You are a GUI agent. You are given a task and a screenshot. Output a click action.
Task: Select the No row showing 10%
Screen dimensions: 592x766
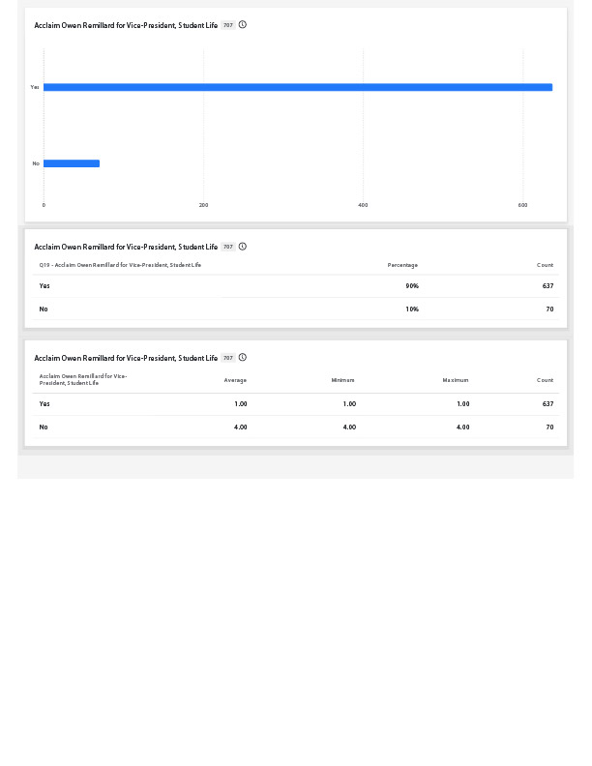tap(295, 309)
